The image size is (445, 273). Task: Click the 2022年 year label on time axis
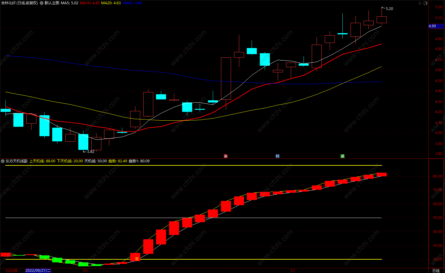click(x=12, y=271)
